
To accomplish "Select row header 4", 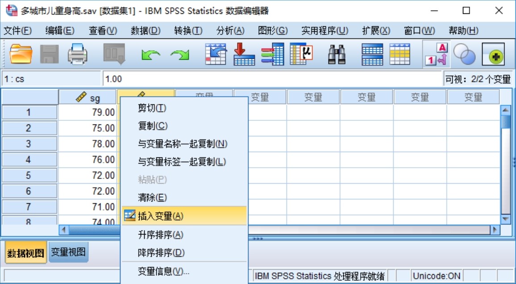I will [x=29, y=160].
